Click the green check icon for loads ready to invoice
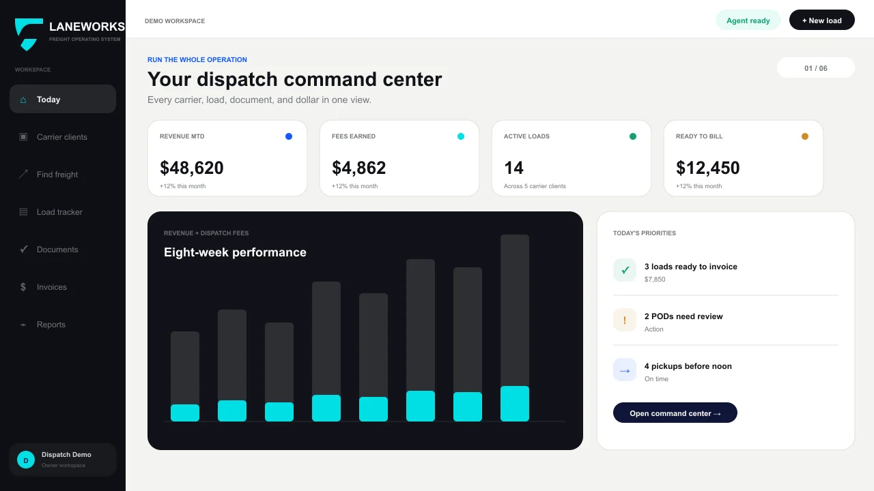Screen dimensions: 874x491 click(625, 270)
